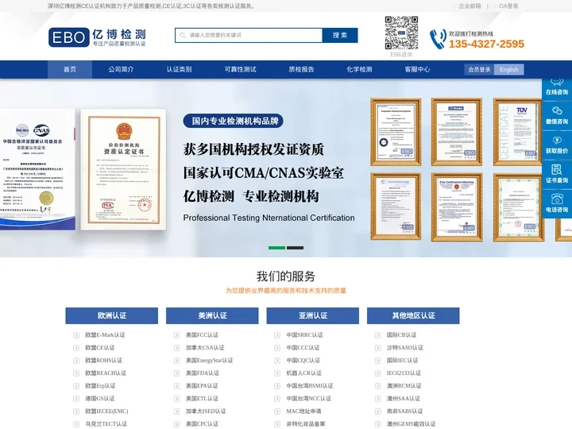Click arrow icon beside 德国GS认证
572x429 pixels.
pos(76,399)
